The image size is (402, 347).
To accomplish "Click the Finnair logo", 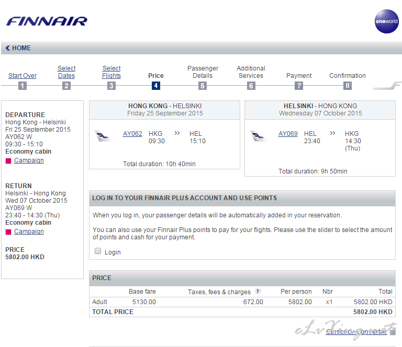I will point(47,21).
